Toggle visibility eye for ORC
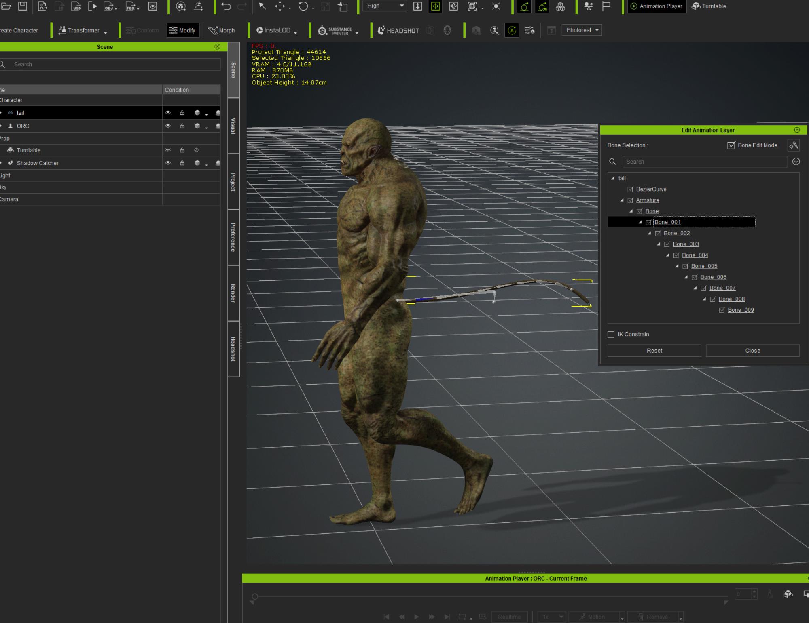The height and width of the screenshot is (623, 809). (x=168, y=126)
